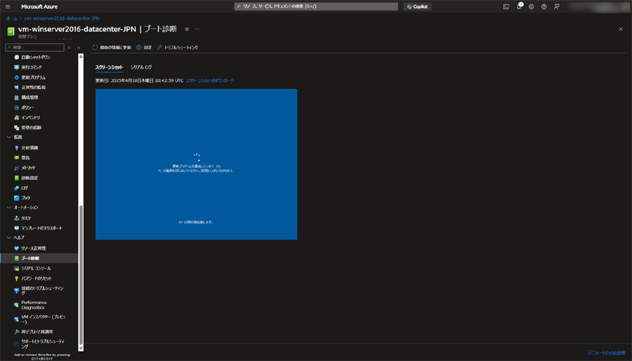Close the boot diagnostics blade

[621, 29]
